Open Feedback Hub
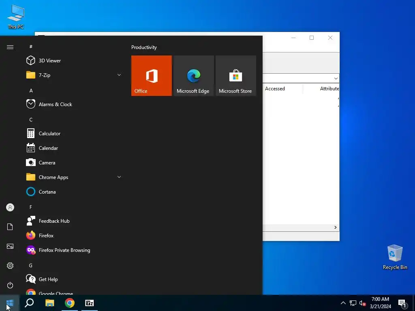Screen dimensions: 415x311 pyautogui.click(x=73, y=221)
